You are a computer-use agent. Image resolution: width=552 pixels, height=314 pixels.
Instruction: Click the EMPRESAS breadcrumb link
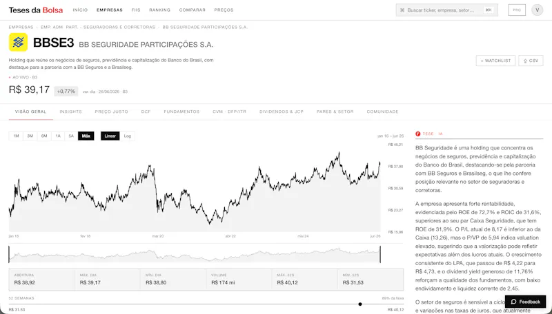tap(21, 27)
